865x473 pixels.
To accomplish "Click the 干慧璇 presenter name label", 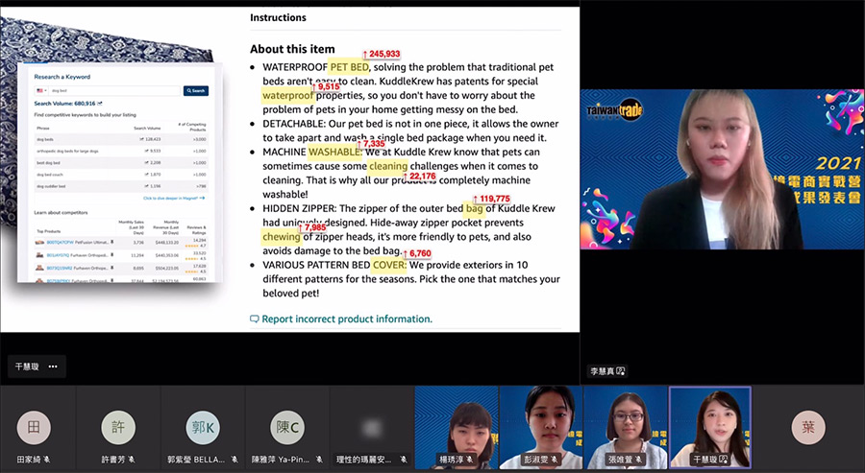I will point(27,367).
